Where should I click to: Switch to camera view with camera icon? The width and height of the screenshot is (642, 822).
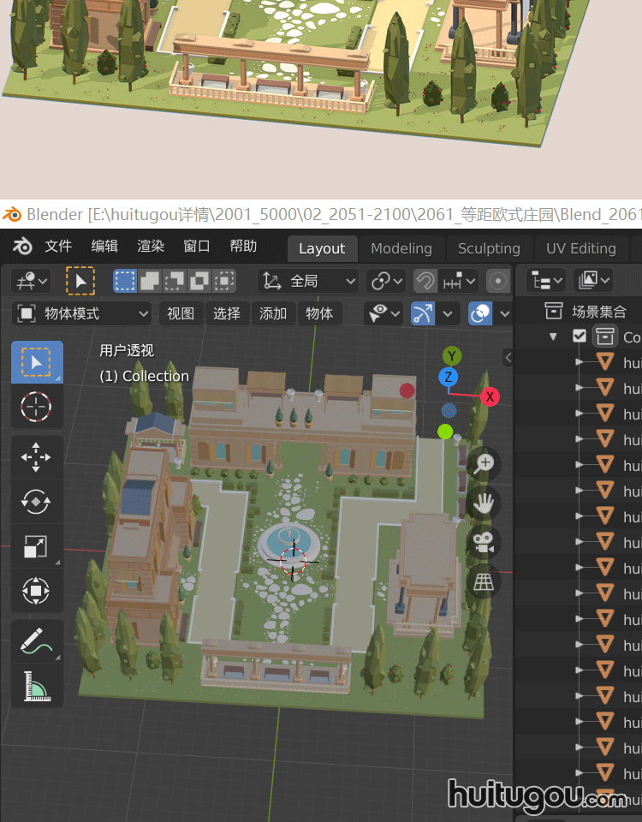[x=484, y=542]
